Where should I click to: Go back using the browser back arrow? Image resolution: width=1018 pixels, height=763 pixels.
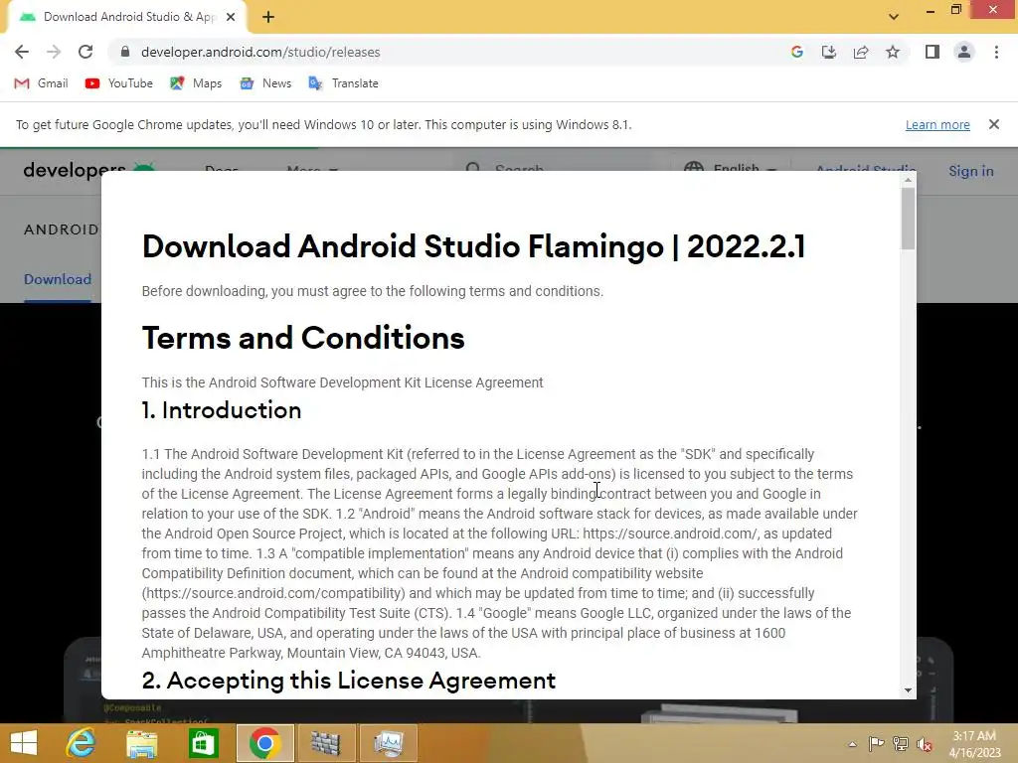(x=22, y=52)
